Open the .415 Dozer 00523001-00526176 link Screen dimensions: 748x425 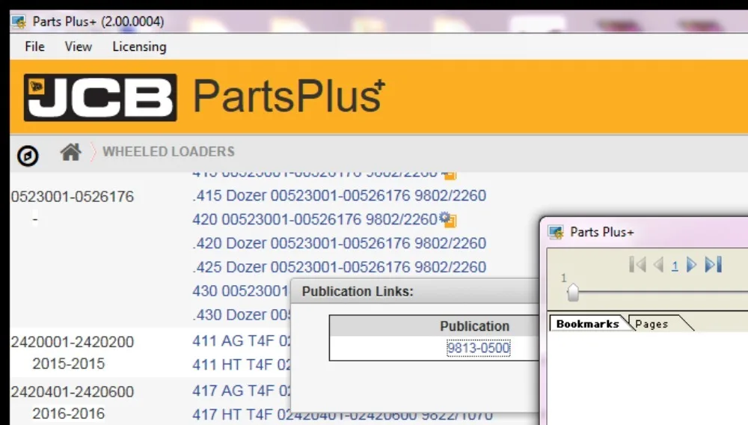coord(339,195)
